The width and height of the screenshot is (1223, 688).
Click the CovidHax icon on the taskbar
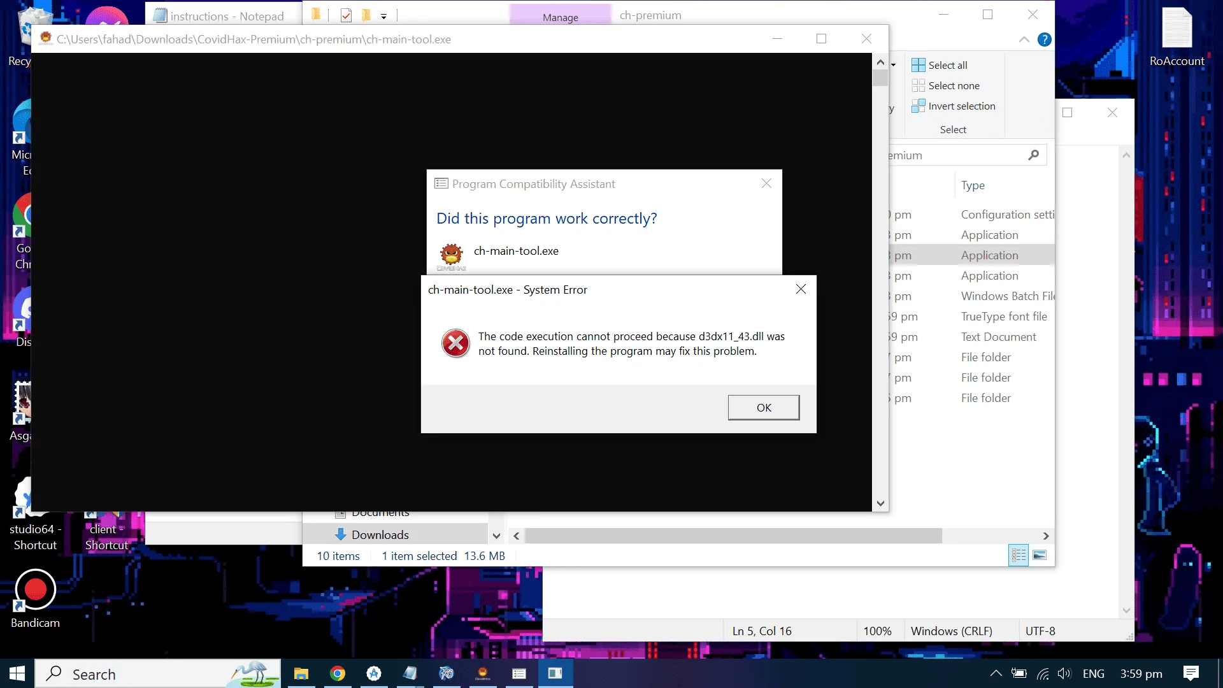coord(483,673)
